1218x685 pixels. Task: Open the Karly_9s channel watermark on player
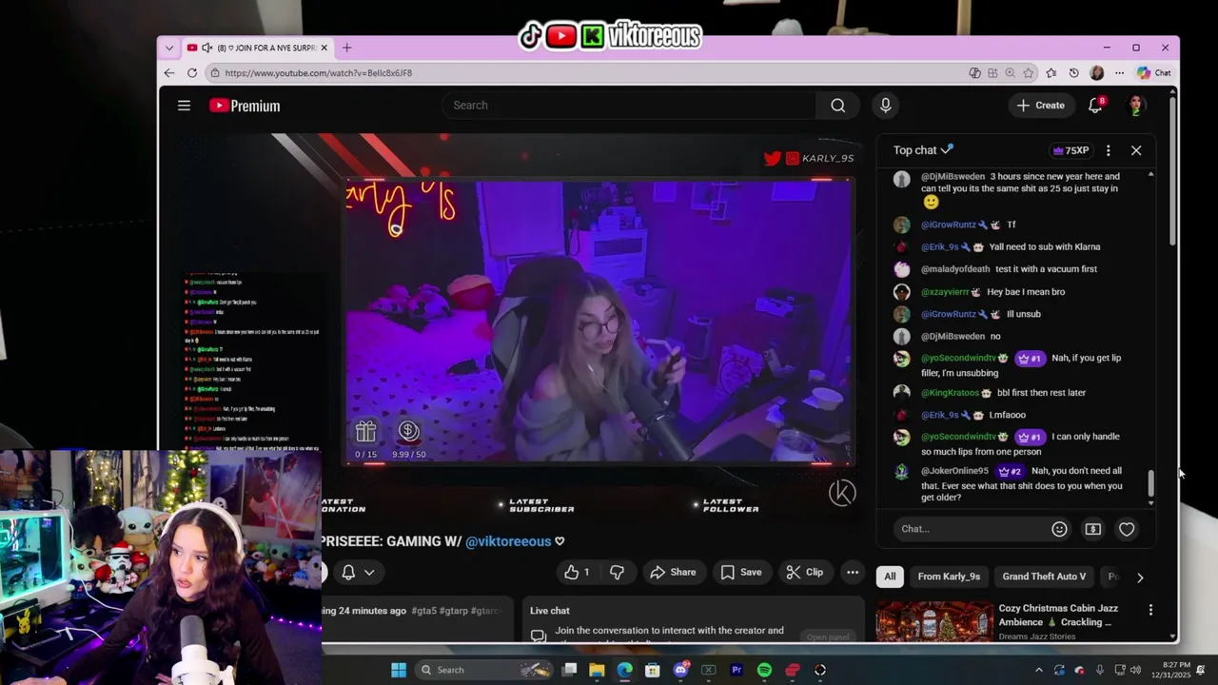pos(842,493)
